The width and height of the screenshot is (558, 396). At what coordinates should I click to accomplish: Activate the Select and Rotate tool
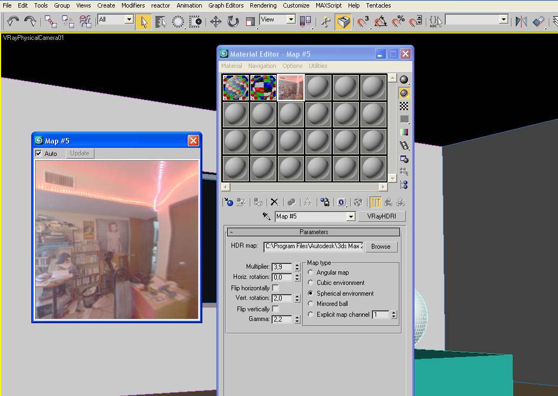[233, 22]
